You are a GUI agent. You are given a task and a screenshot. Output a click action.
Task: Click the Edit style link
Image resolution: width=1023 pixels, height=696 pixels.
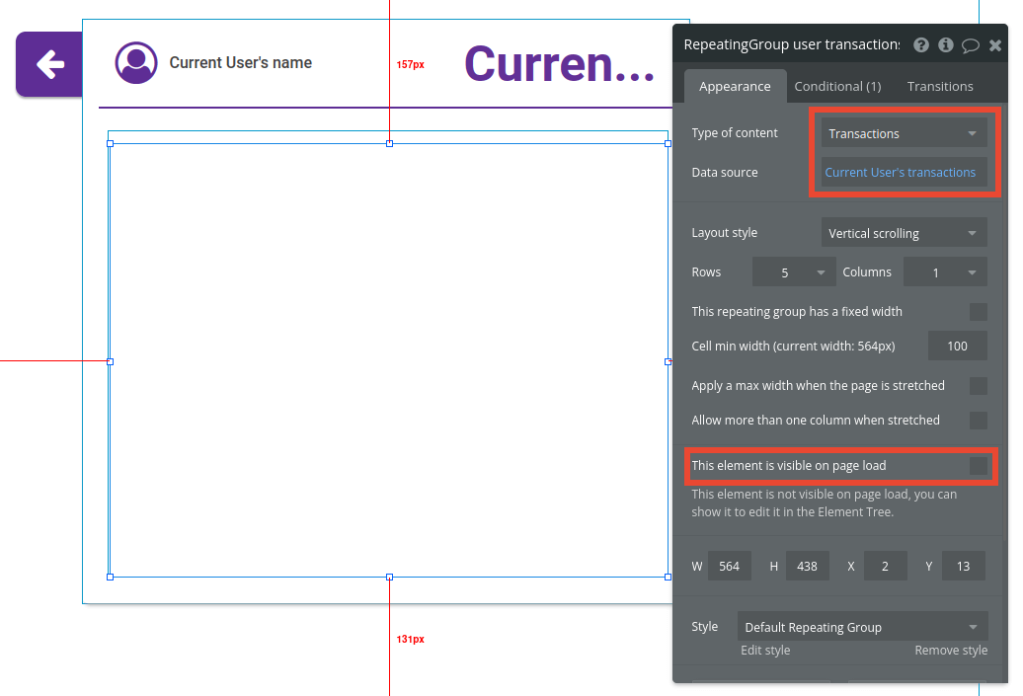tap(765, 650)
